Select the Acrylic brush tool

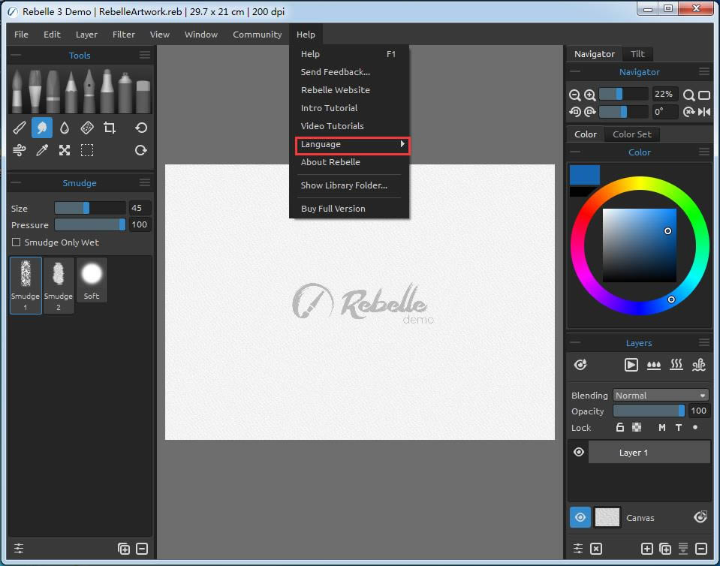pos(35,90)
